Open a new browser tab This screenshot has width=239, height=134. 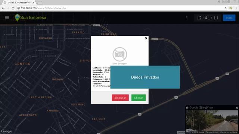[40, 3]
